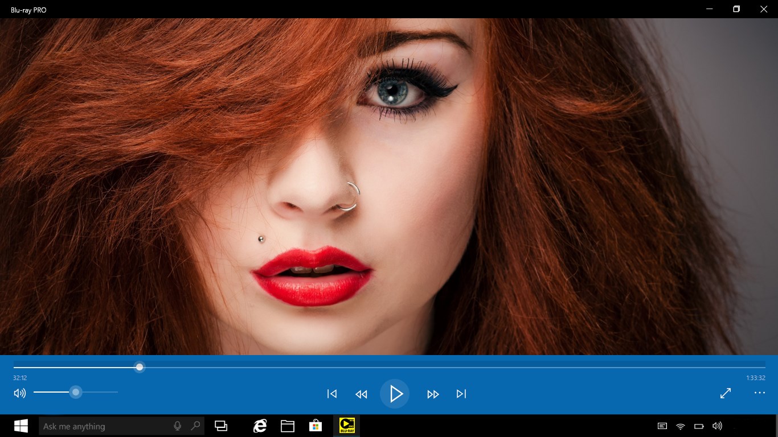Open the Action Center notification icon
The width and height of the screenshot is (778, 437).
pyautogui.click(x=662, y=426)
